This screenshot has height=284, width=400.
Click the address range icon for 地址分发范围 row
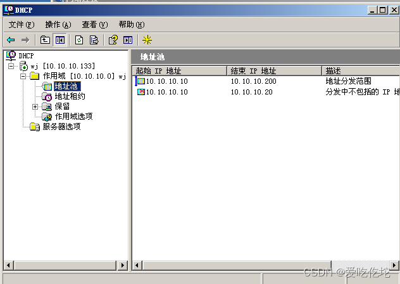coord(141,81)
